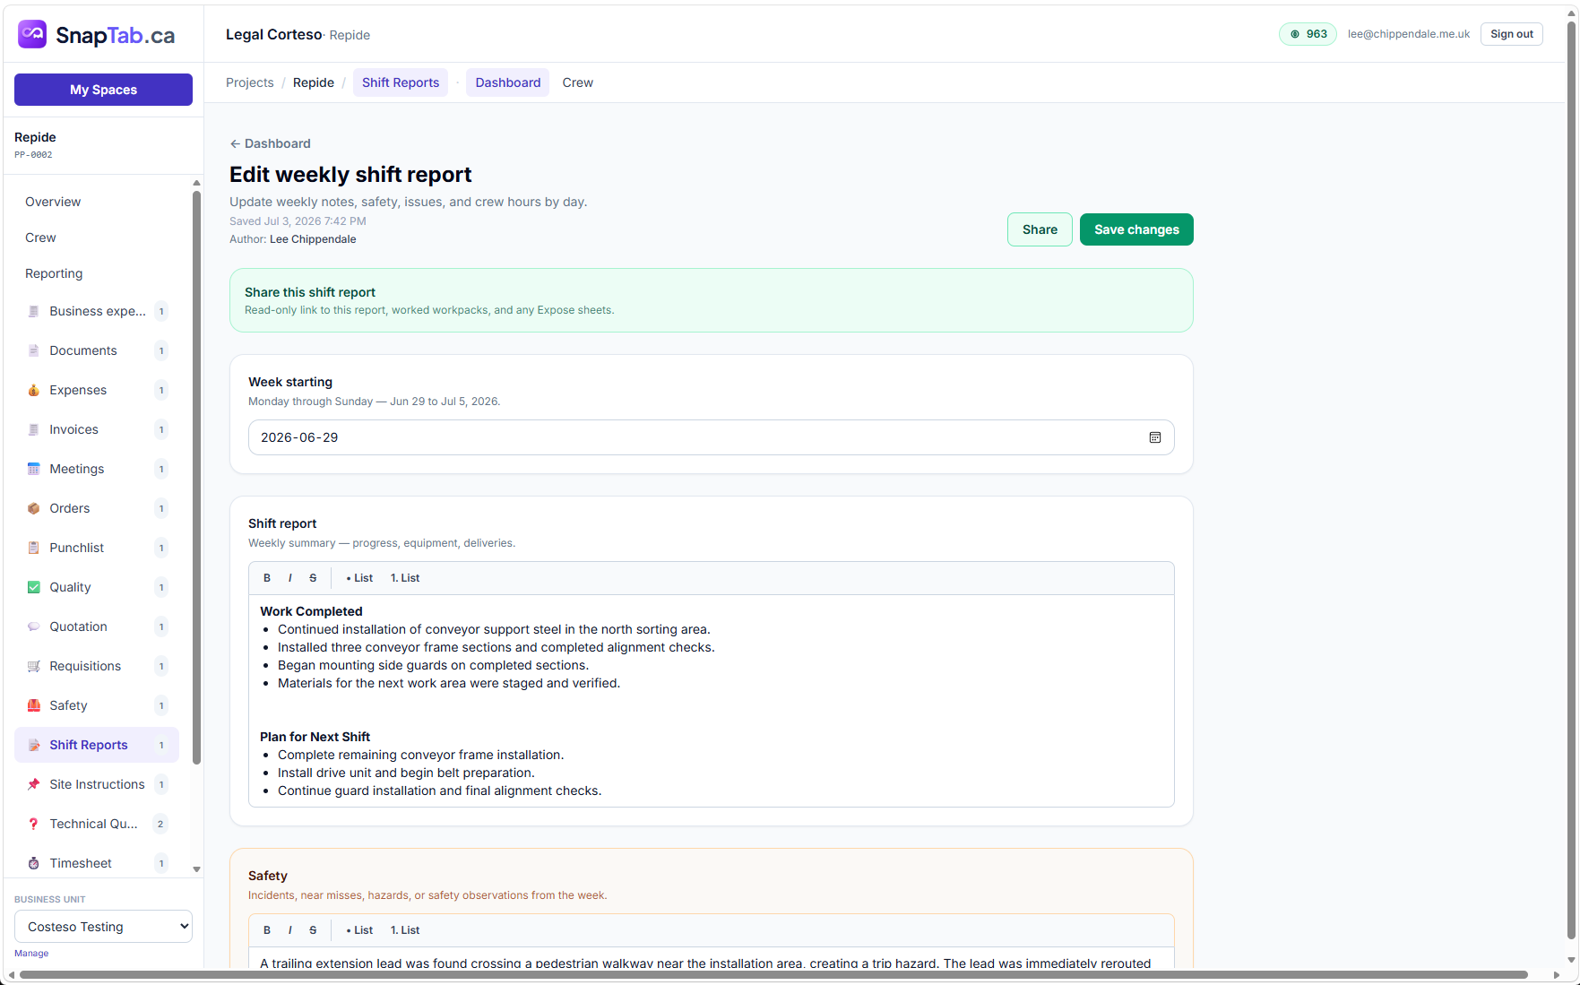
Task: Click the Share button
Action: coord(1040,229)
